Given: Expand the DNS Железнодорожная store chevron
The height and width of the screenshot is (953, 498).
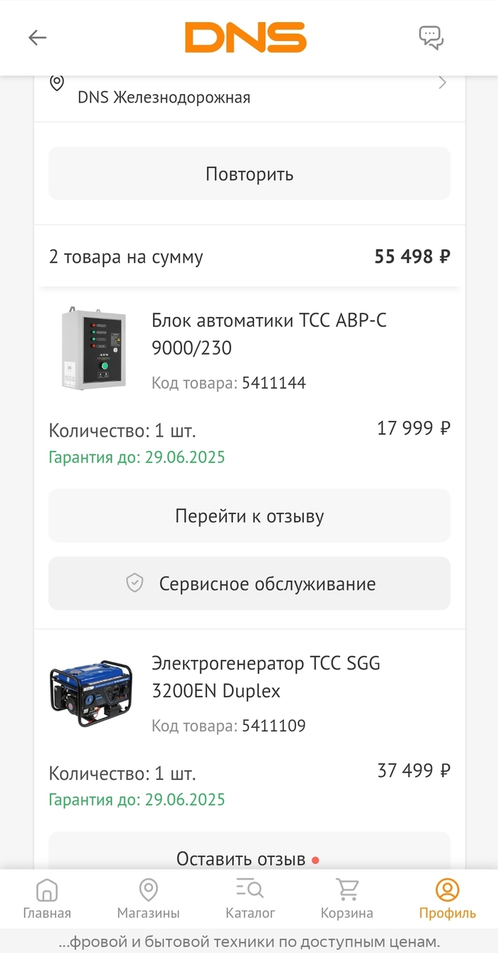Looking at the screenshot, I should click(443, 83).
